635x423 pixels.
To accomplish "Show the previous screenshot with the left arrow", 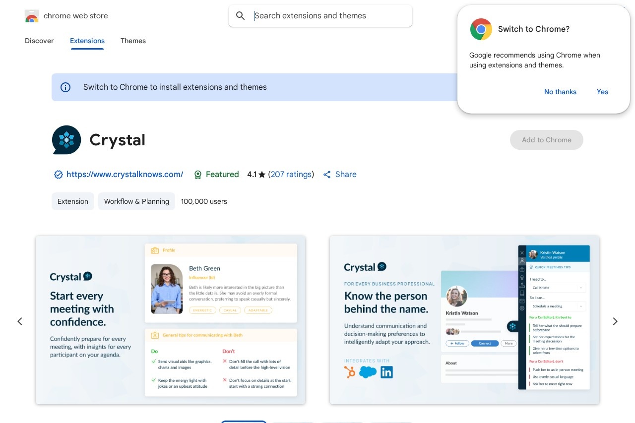I will pos(20,321).
